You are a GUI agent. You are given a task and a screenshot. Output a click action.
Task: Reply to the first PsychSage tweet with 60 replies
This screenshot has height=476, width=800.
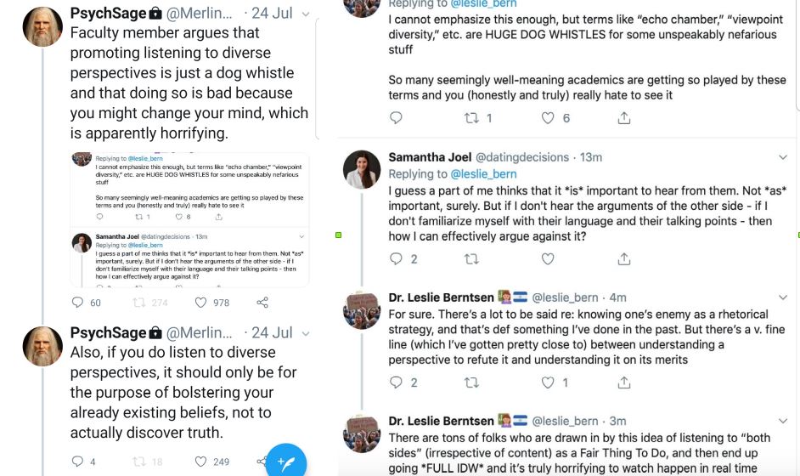(77, 303)
